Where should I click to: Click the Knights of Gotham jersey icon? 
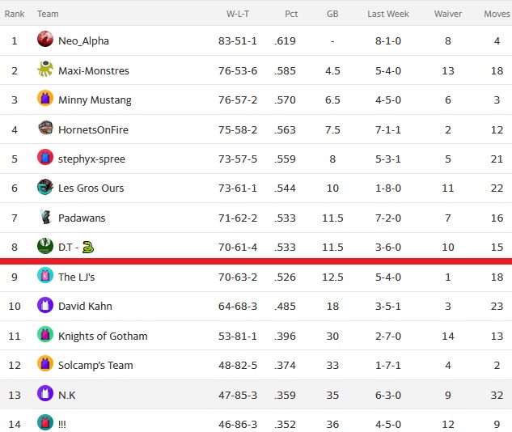45,334
